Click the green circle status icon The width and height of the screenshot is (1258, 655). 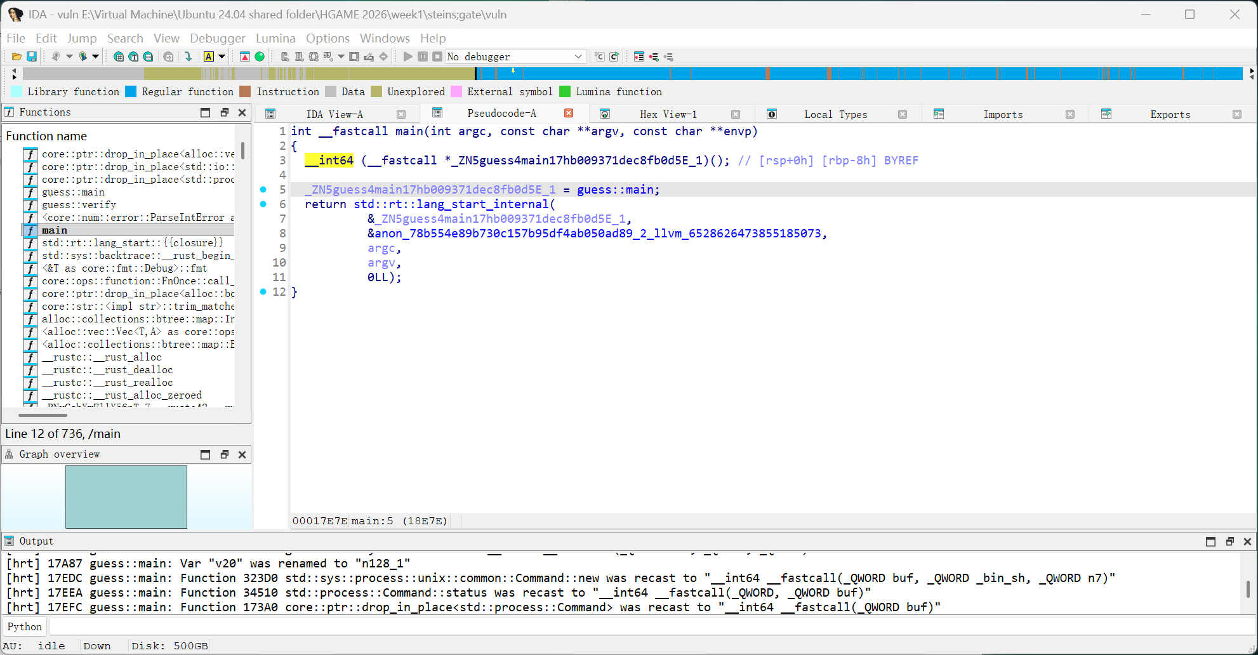(260, 56)
